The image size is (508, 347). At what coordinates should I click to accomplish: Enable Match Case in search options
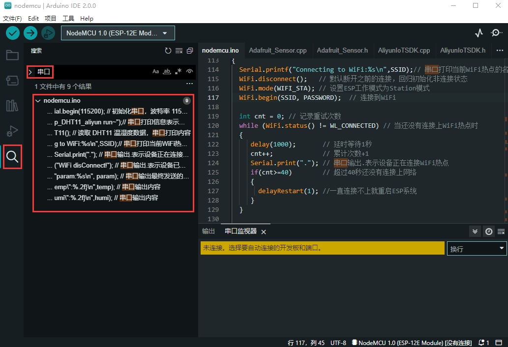tap(156, 71)
